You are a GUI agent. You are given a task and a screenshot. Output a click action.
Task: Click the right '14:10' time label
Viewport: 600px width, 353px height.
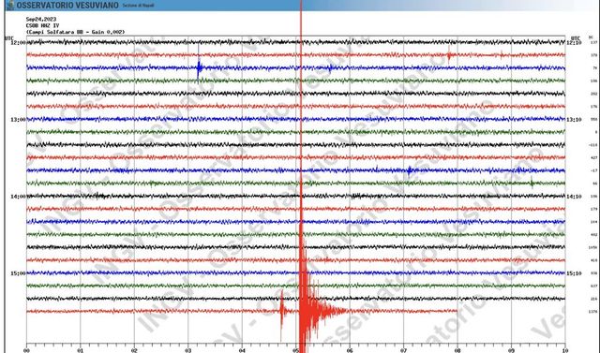point(574,197)
